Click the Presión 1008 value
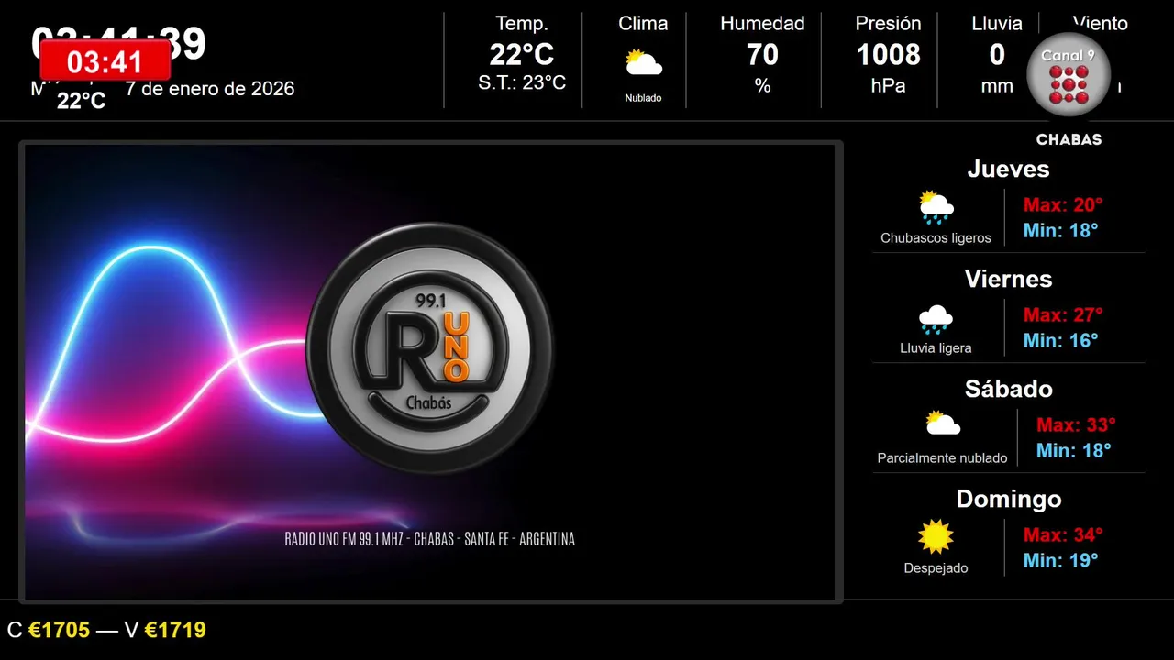 click(888, 55)
